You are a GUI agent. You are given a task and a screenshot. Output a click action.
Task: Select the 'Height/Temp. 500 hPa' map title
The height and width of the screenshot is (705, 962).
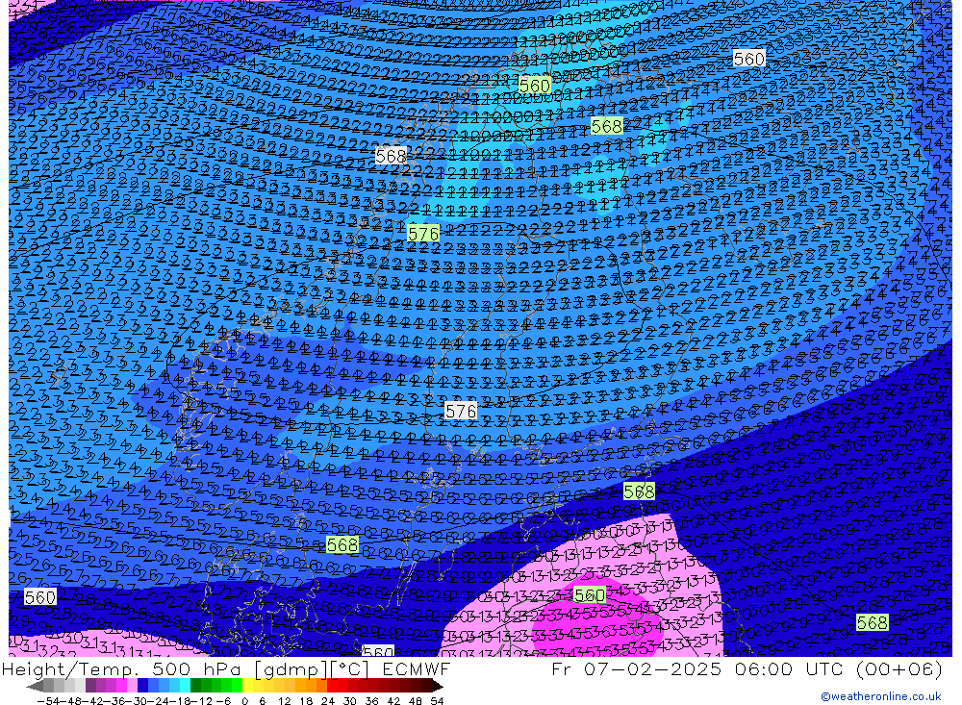tap(121, 668)
